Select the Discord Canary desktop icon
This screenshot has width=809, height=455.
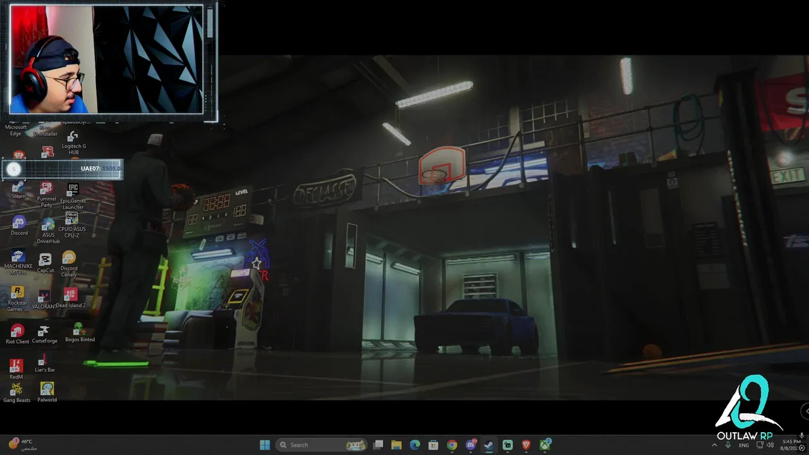tap(69, 264)
